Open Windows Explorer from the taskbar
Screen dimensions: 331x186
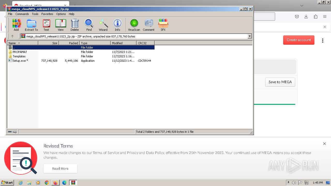tap(29, 183)
